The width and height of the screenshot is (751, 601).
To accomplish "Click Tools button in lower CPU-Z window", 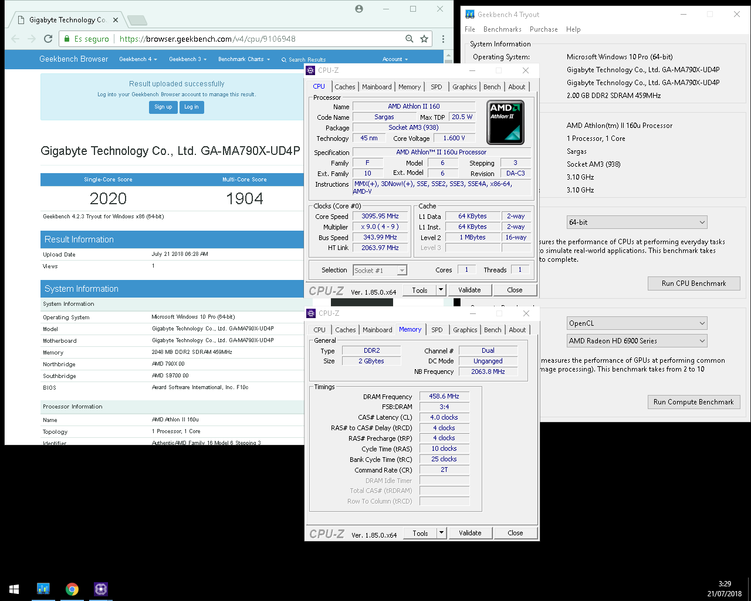I will pyautogui.click(x=420, y=533).
